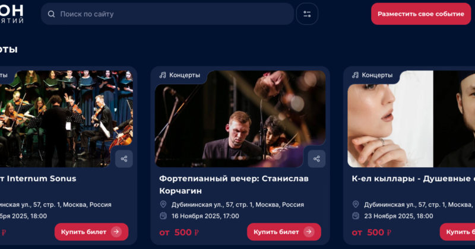Open Фортепианный вечер: Станислав Корчагин title
The width and height of the screenshot is (475, 249).
[234, 184]
